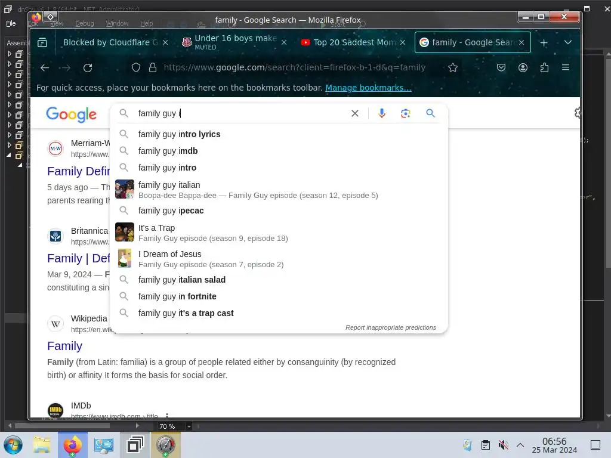The image size is (611, 458).
Task: Select suggestion family guy imdb
Action: click(x=280, y=151)
